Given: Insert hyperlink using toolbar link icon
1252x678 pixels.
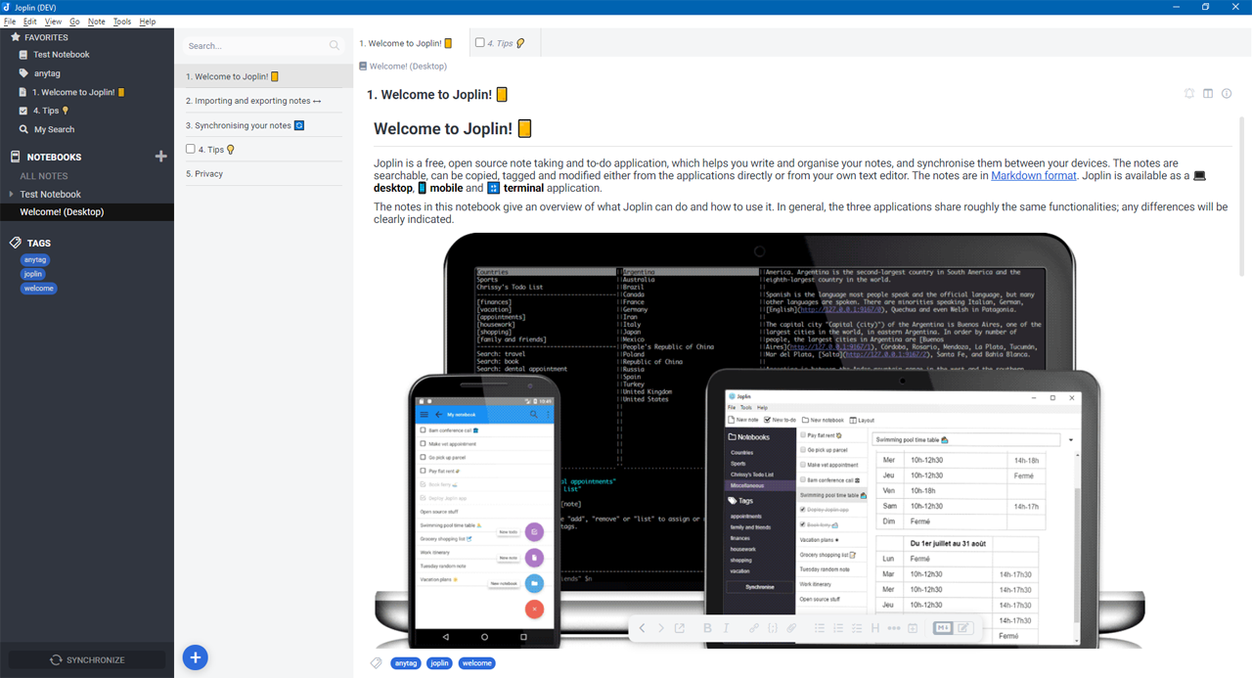Looking at the screenshot, I should 753,628.
